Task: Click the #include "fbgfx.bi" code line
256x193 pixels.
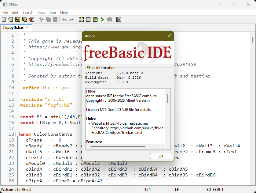Action: pos(46,105)
